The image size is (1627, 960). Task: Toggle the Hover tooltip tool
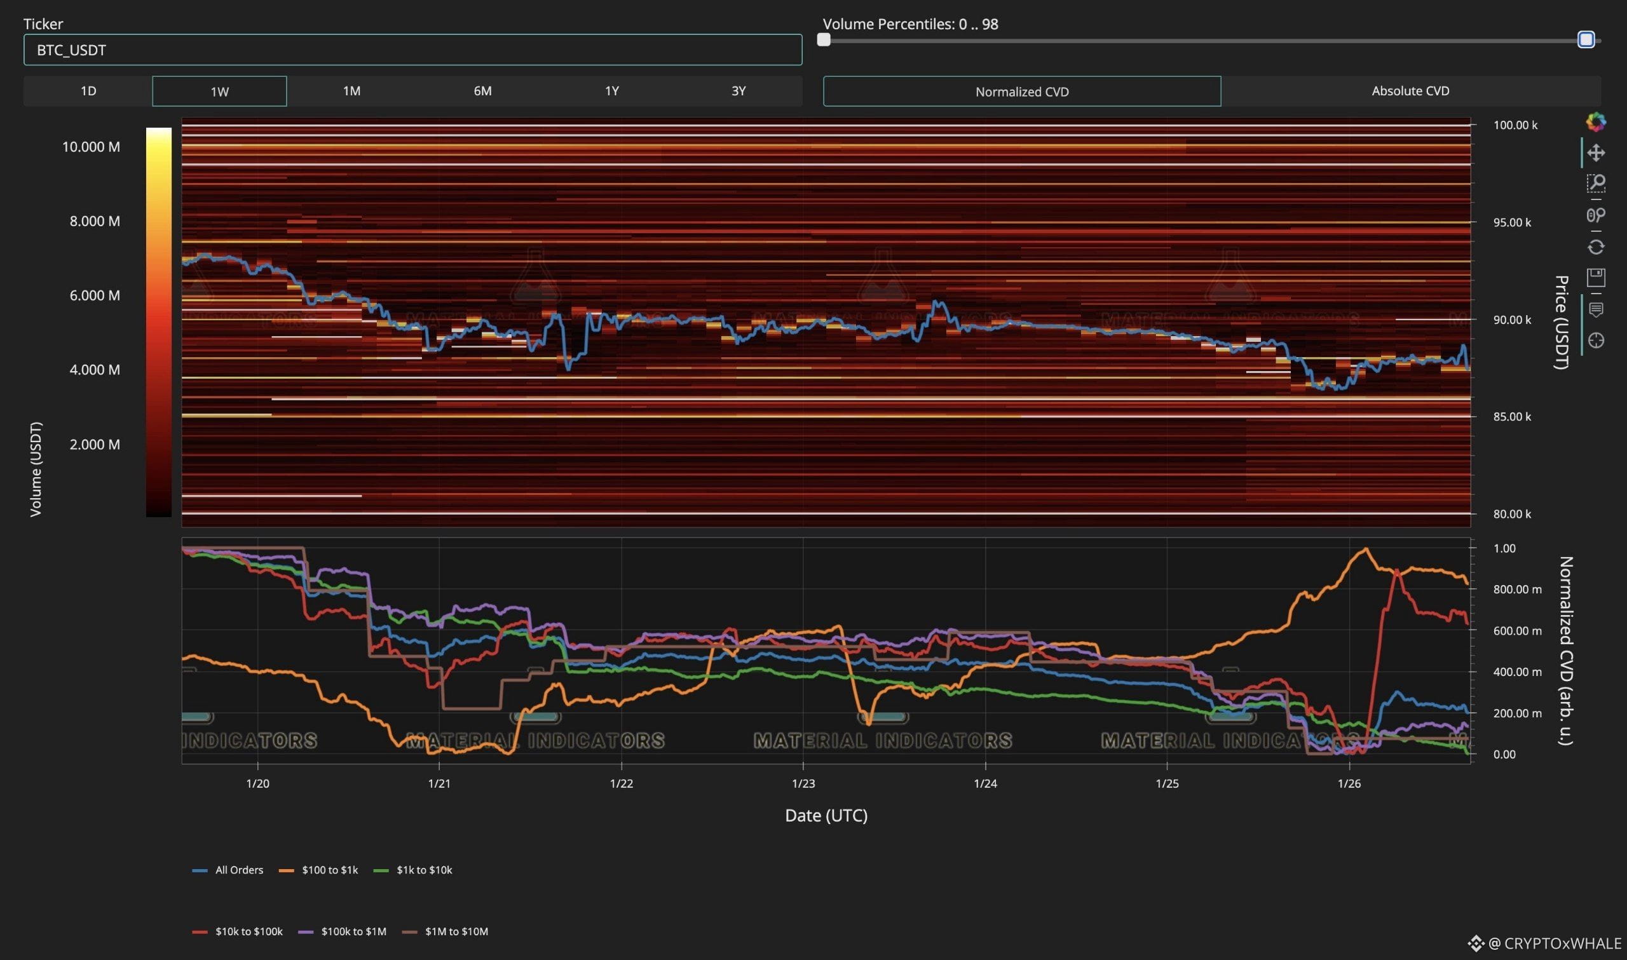coord(1595,309)
